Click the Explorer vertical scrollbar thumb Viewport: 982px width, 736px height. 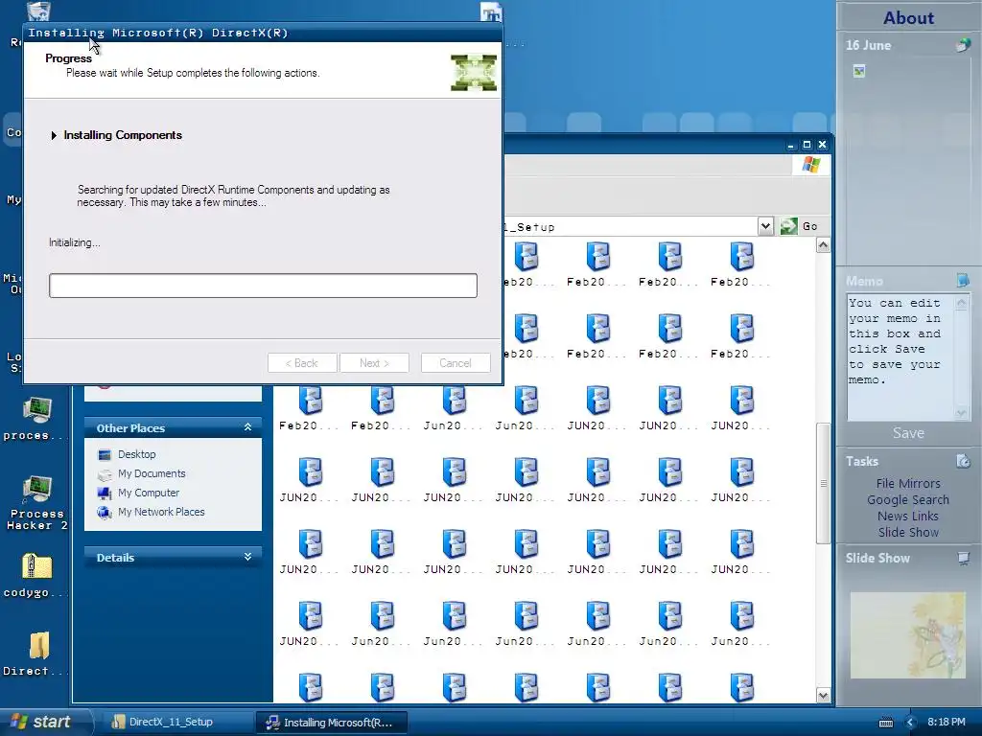(823, 483)
